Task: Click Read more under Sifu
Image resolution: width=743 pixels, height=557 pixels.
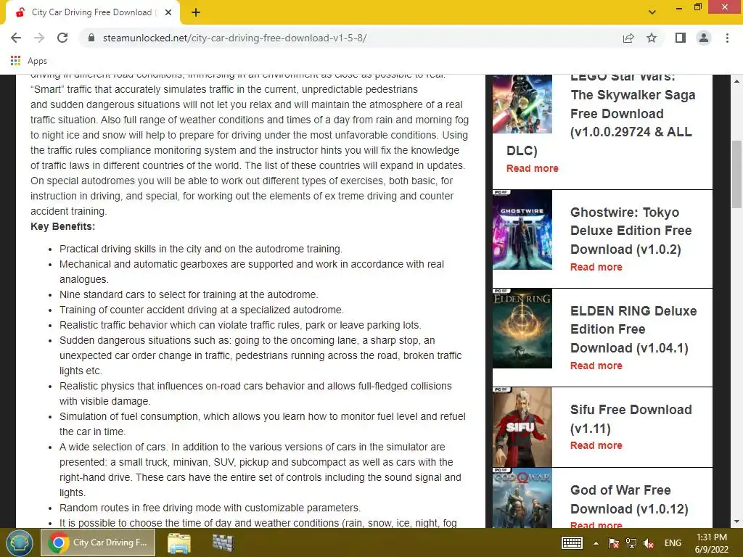Action: click(596, 445)
